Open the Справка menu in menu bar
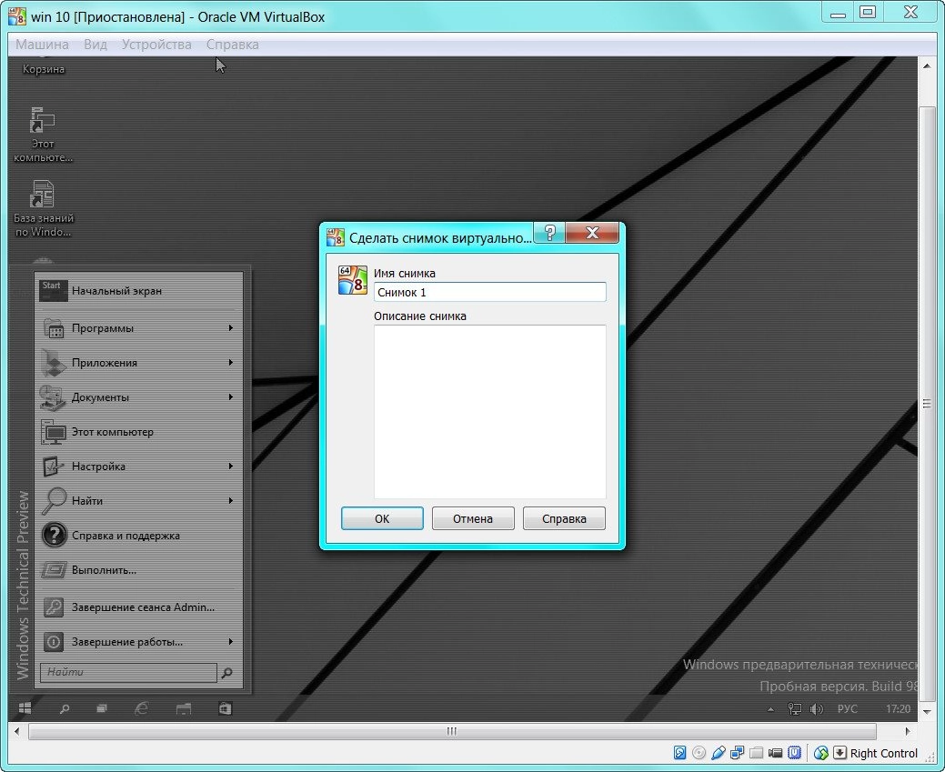The width and height of the screenshot is (945, 772). pyautogui.click(x=233, y=45)
